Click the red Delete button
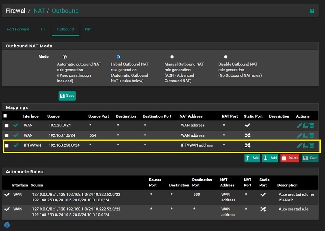This screenshot has width=325, height=231. 290,158
